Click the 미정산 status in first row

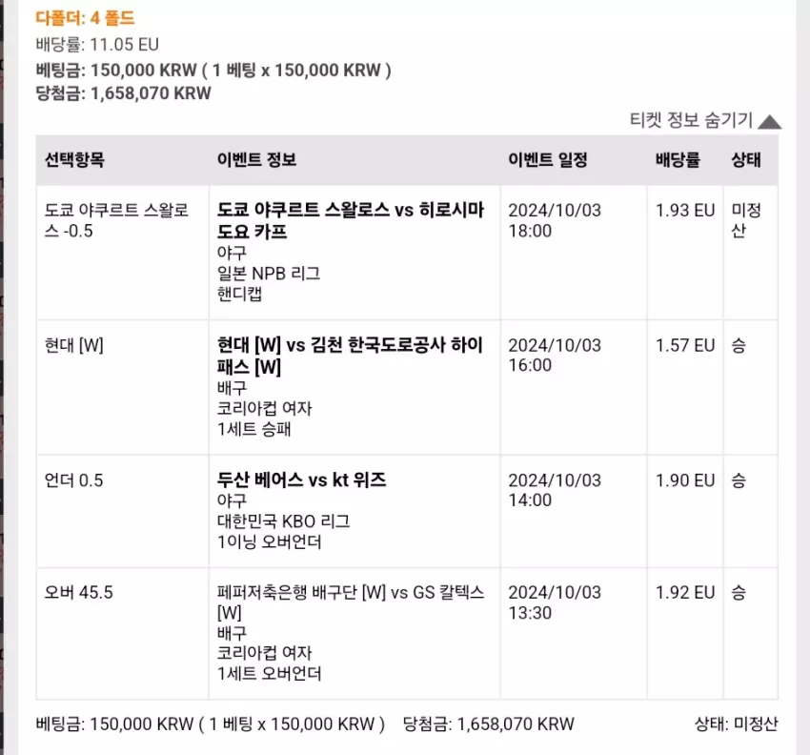[746, 220]
